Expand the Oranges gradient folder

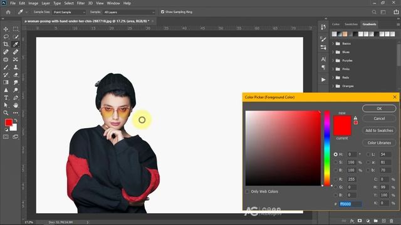333,86
